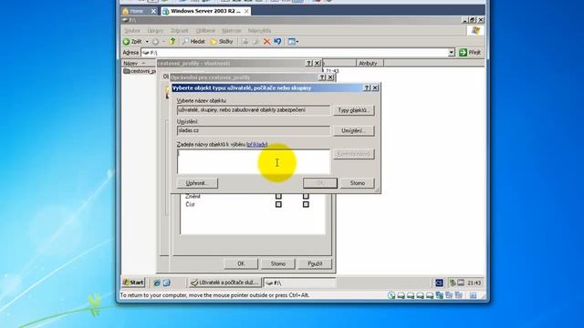This screenshot has height=328, width=584.
Task: Click the cestovni_p folder icon in list
Action: 127,71
